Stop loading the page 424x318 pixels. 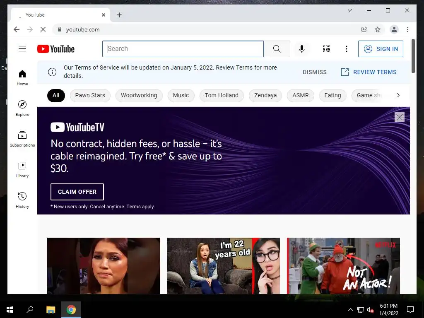pyautogui.click(x=43, y=29)
